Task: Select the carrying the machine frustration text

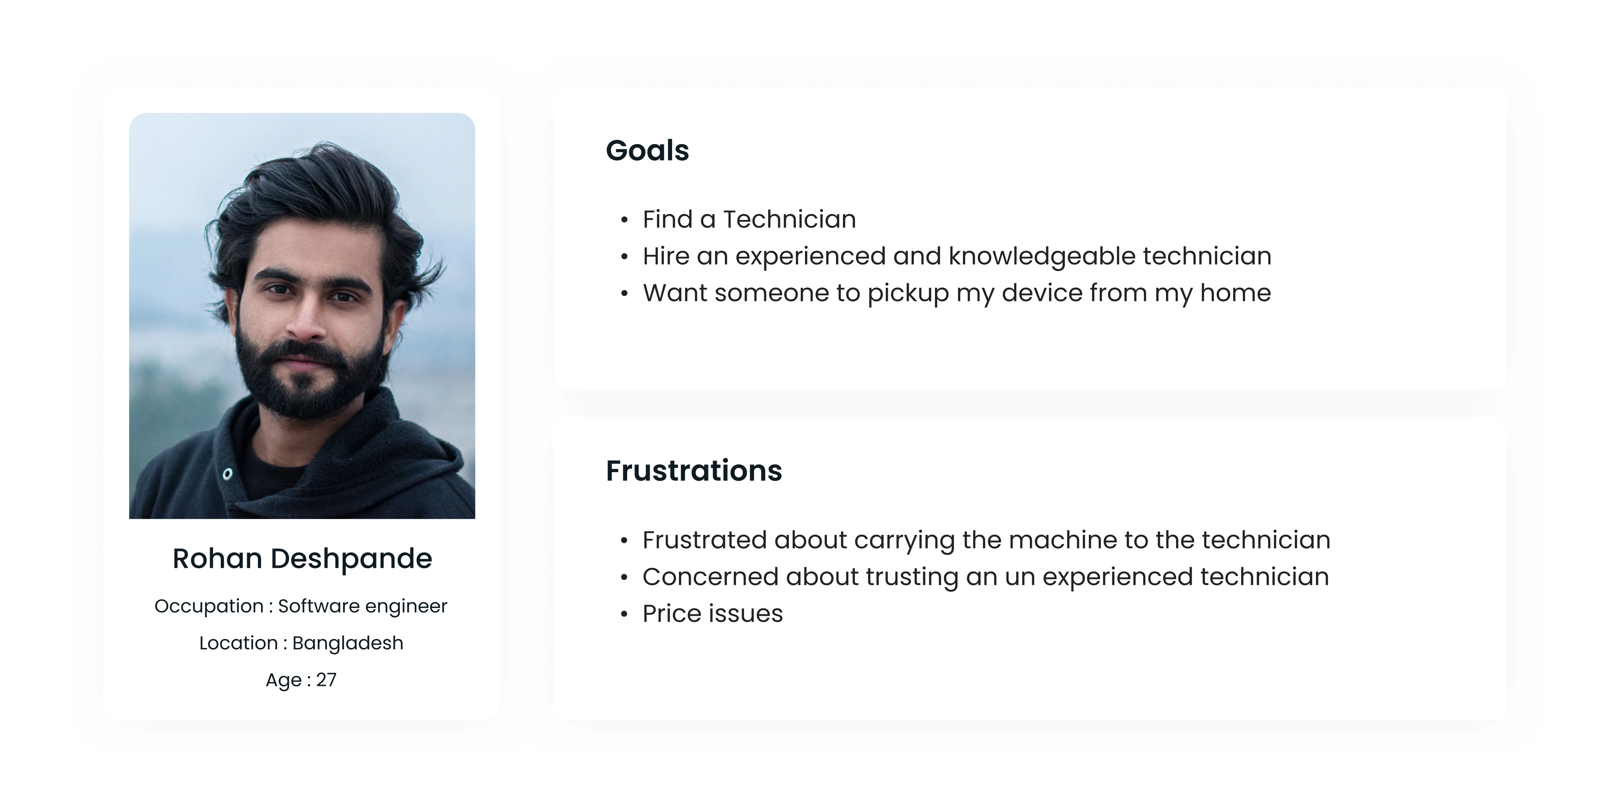Action: [x=986, y=540]
